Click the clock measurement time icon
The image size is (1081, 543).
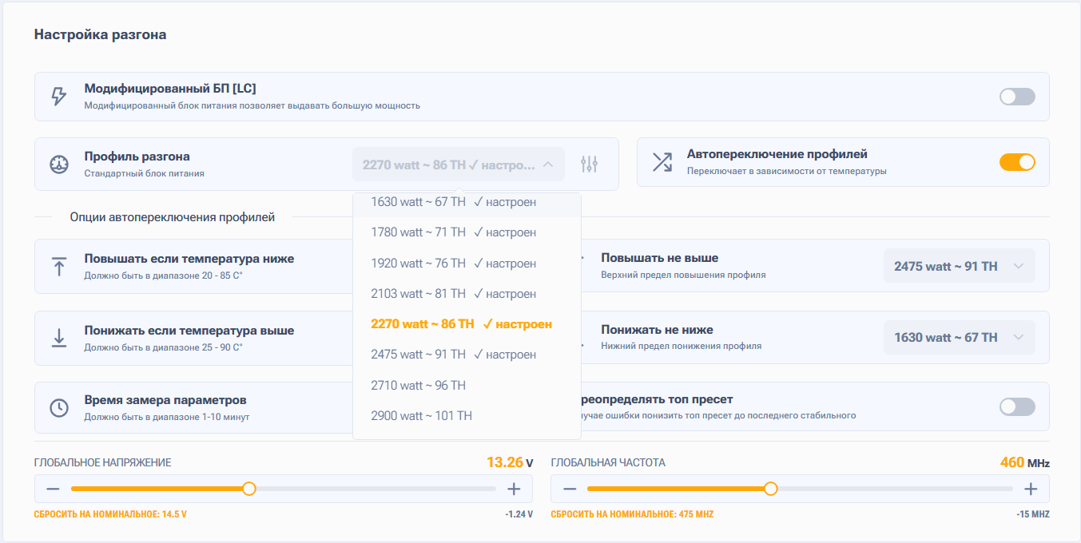click(x=59, y=407)
